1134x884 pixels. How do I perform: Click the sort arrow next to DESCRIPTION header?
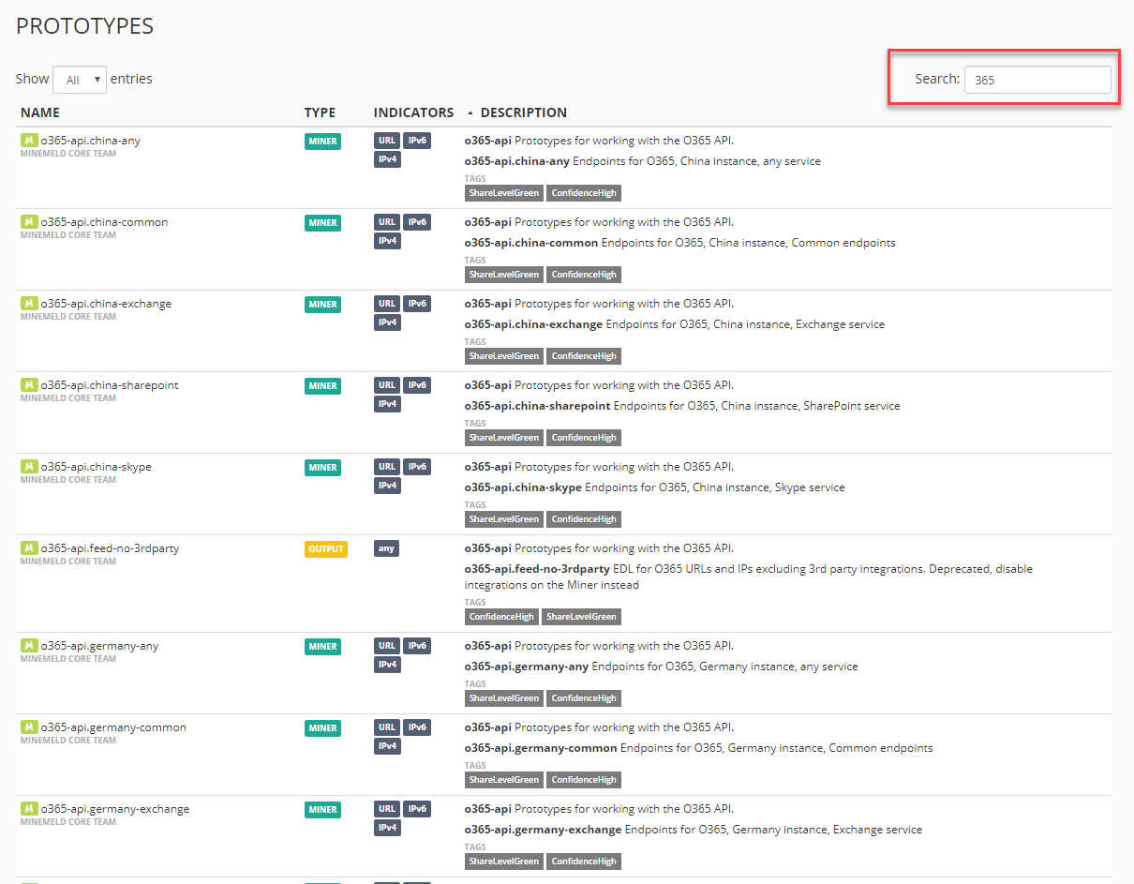click(470, 113)
